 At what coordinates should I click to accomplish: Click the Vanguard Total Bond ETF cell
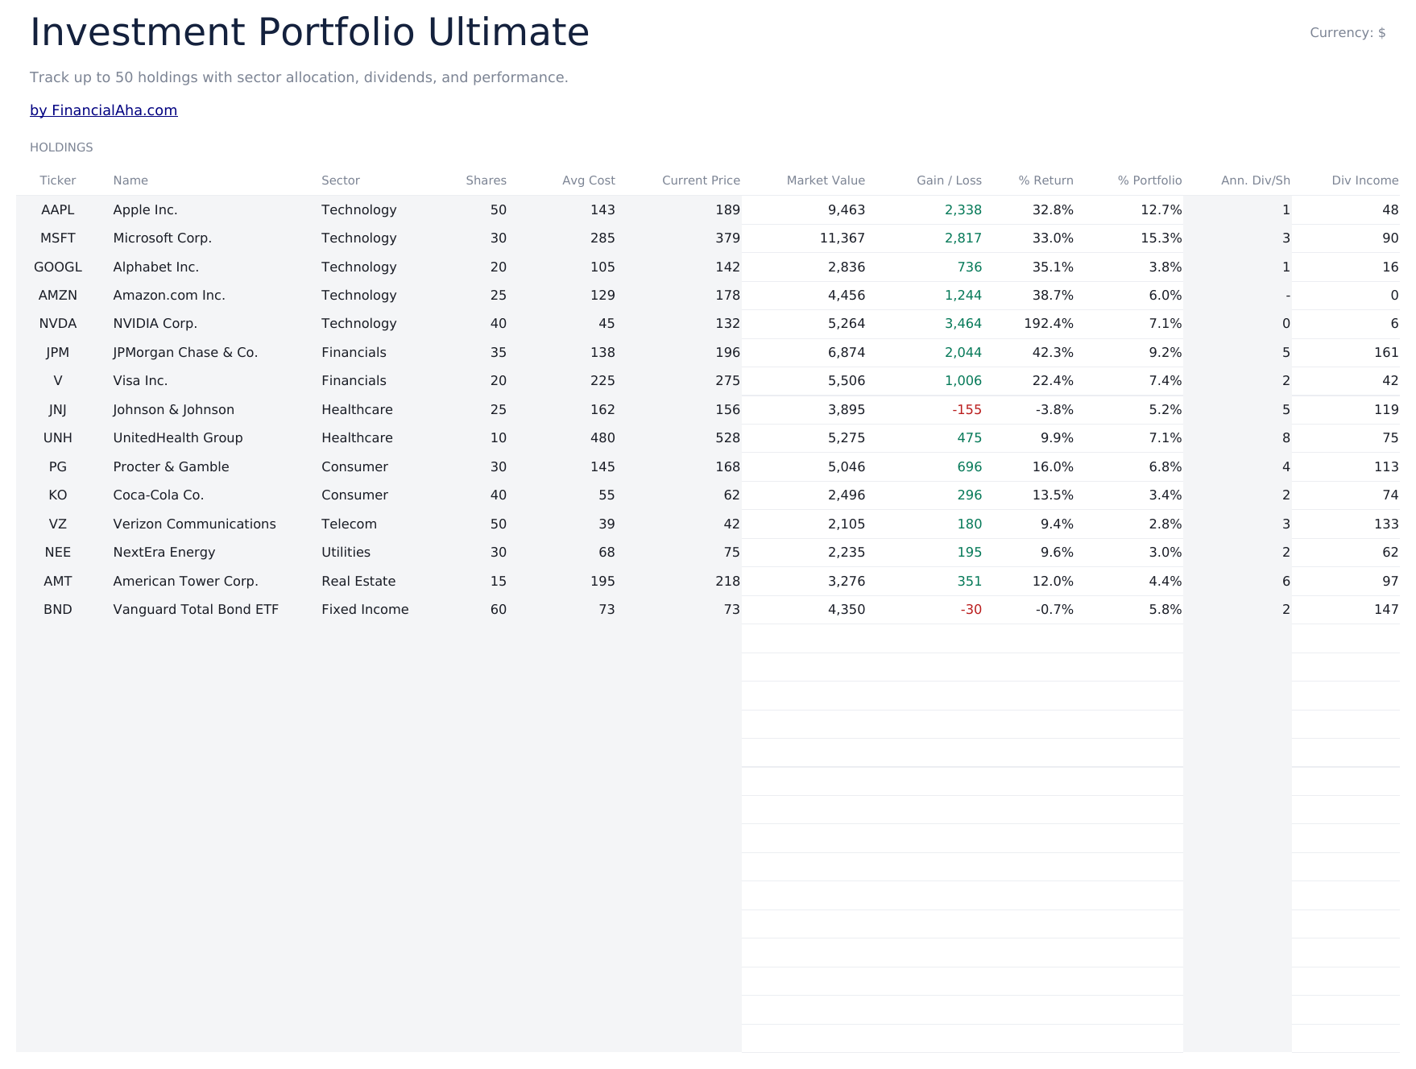coord(196,610)
